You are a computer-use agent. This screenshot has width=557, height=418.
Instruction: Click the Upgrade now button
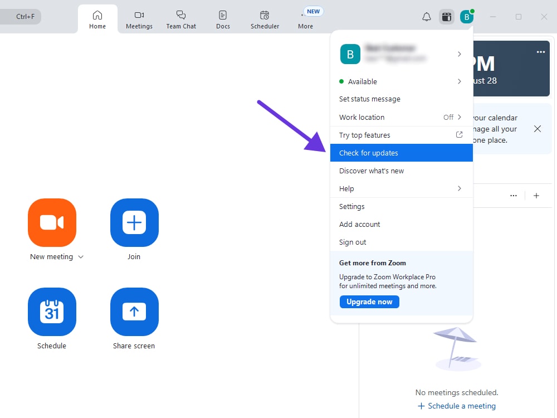tap(369, 302)
